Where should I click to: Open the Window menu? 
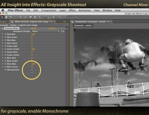pyautogui.click(x=107, y=10)
